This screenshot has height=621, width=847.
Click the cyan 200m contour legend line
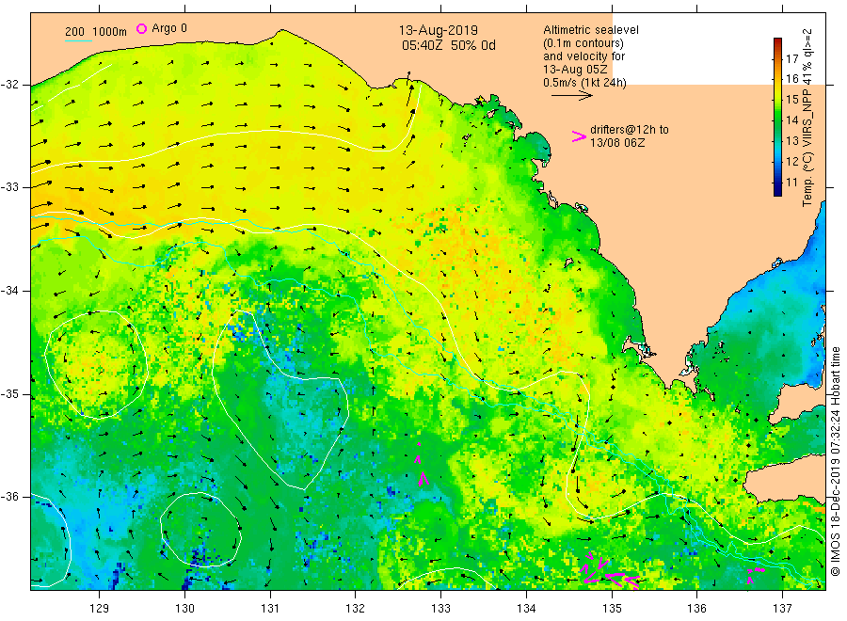pos(78,40)
